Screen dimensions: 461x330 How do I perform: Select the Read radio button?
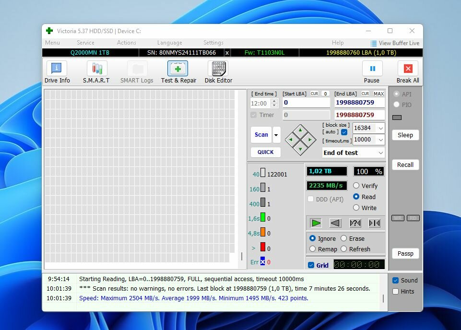coord(356,197)
